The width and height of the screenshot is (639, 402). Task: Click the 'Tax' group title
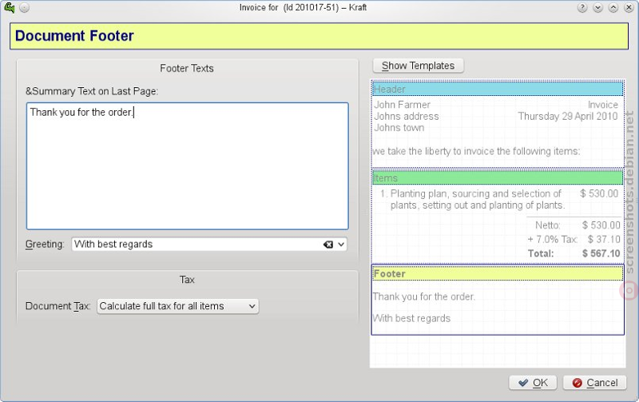pyautogui.click(x=187, y=280)
